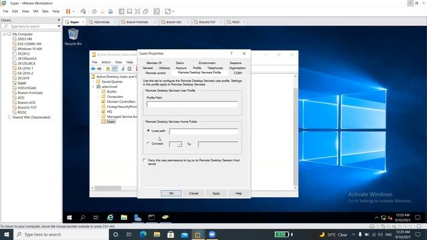Switch to the HQFortiGate VM tab
This screenshot has width=427, height=240.
(x=101, y=22)
